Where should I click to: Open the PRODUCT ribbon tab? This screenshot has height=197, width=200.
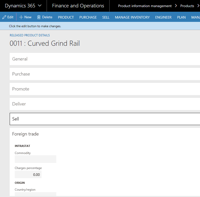click(66, 17)
